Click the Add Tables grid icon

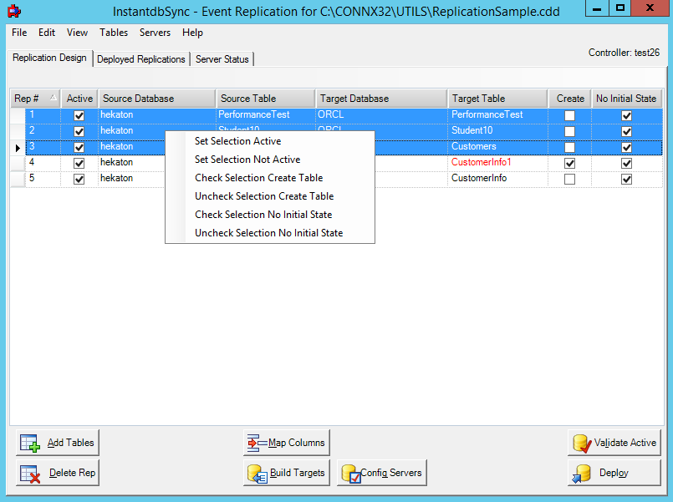(28, 443)
